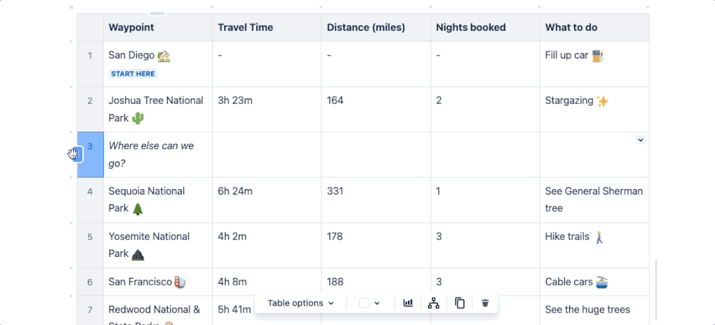
Task: Click the Nights booked column header
Action: pos(470,27)
